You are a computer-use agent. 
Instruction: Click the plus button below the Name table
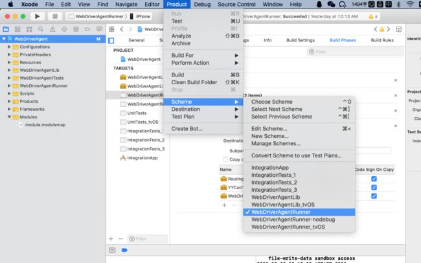pyautogui.click(x=224, y=205)
